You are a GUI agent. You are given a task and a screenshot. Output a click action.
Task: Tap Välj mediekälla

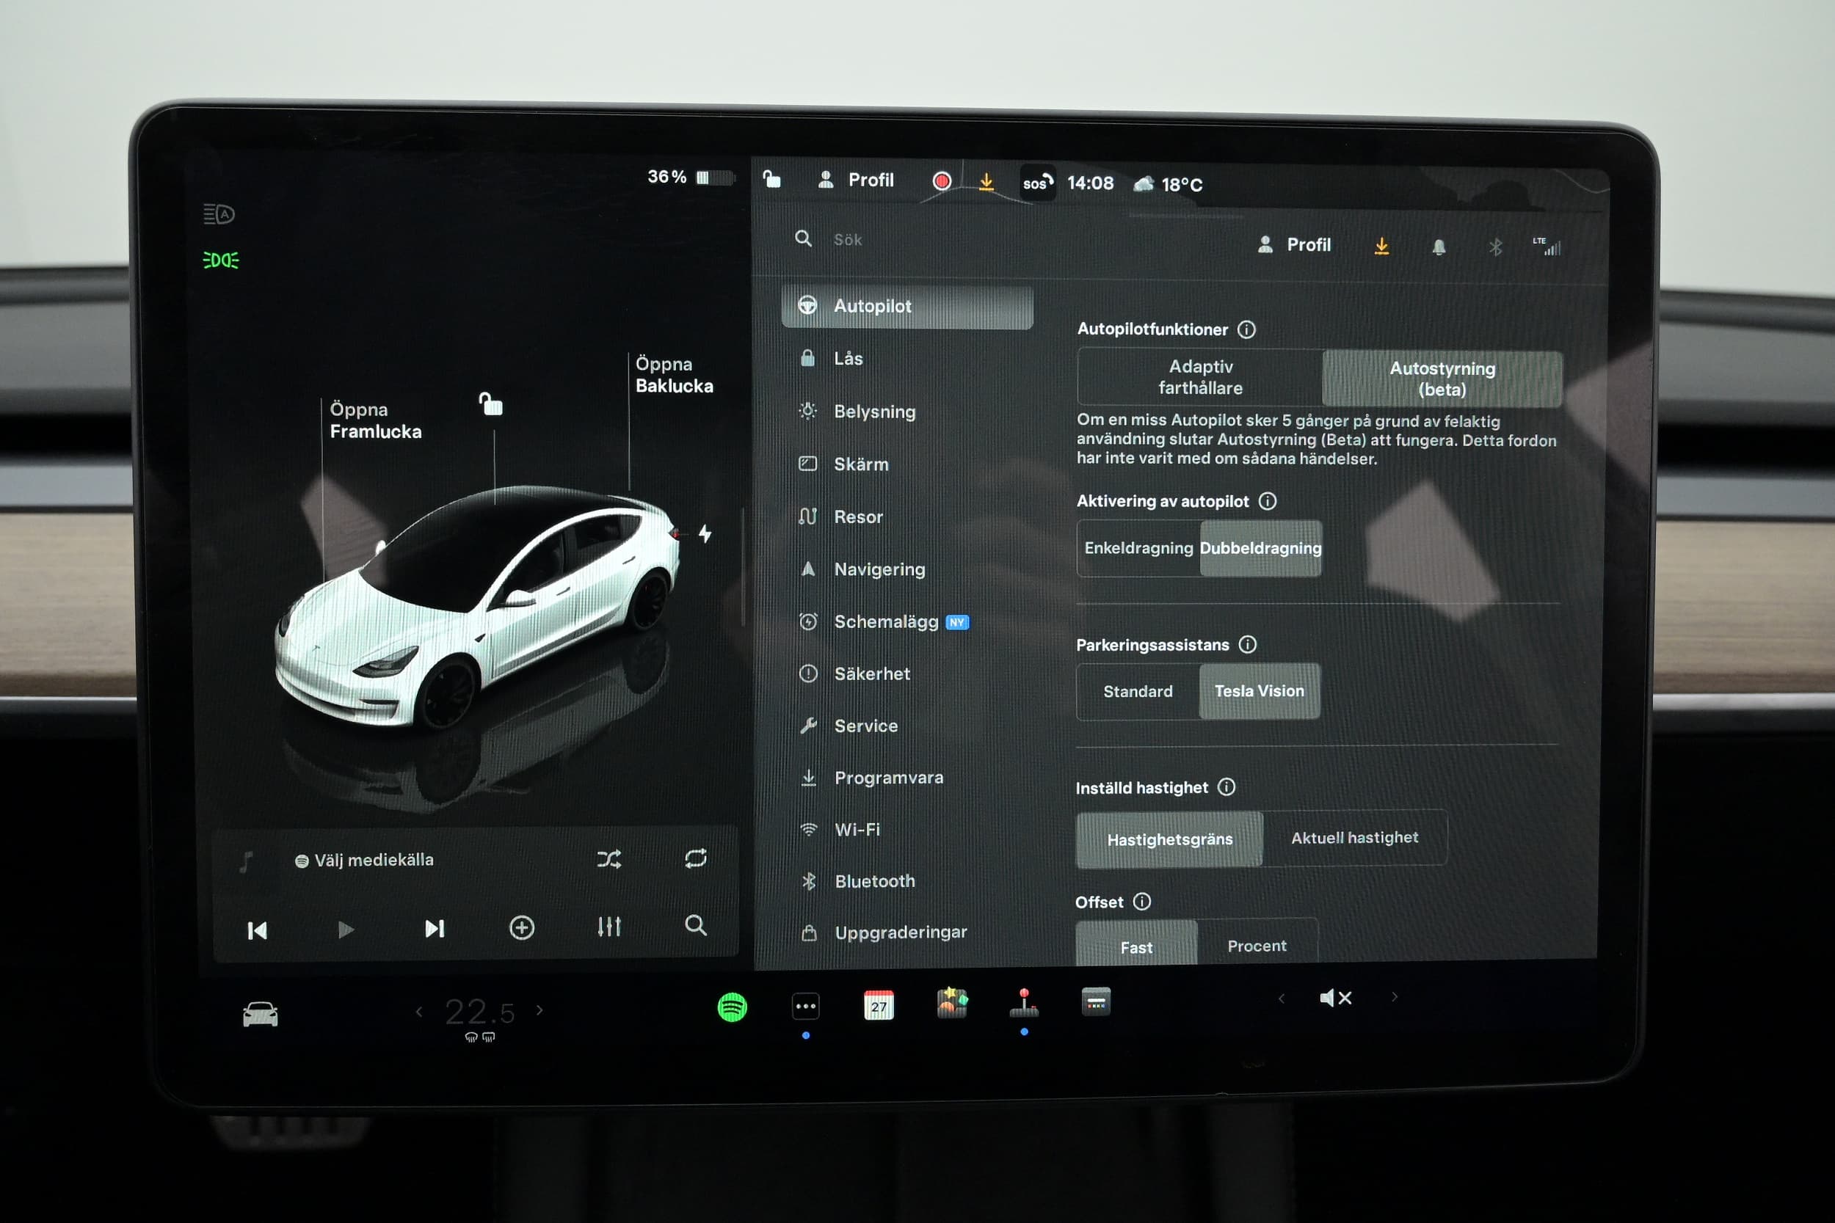click(x=364, y=861)
